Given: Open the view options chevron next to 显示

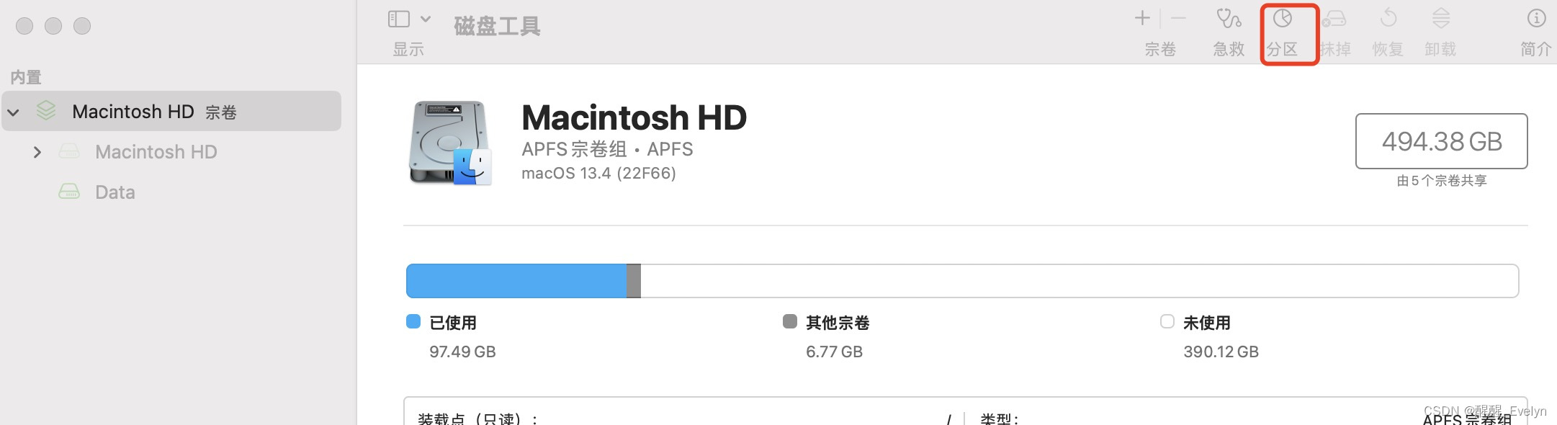Looking at the screenshot, I should pyautogui.click(x=425, y=19).
